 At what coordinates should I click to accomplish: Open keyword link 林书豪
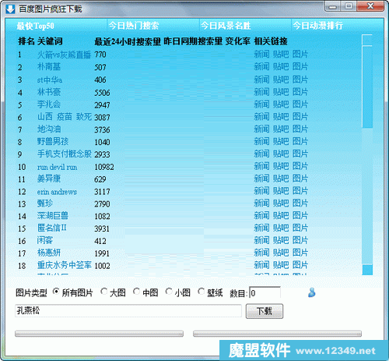click(49, 92)
